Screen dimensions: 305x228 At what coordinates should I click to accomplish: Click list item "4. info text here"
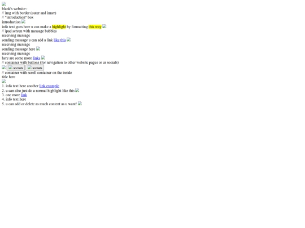(x=14, y=99)
